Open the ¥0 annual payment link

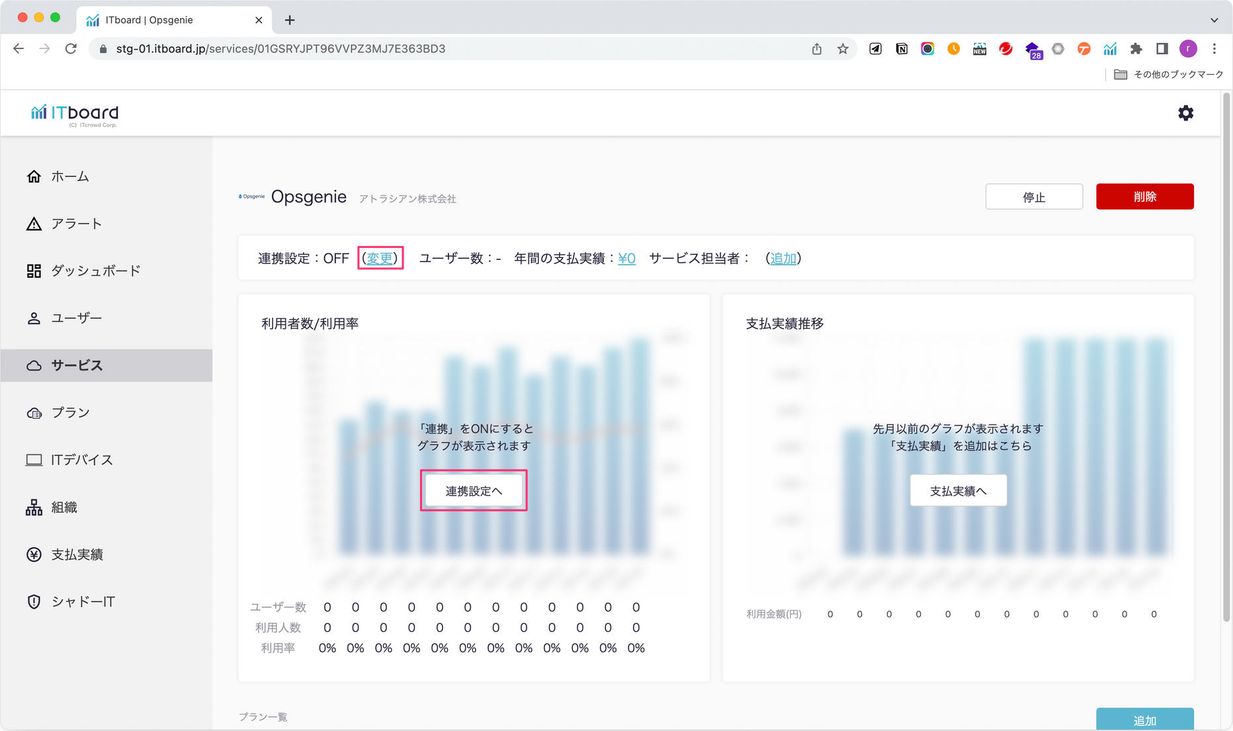click(x=626, y=259)
